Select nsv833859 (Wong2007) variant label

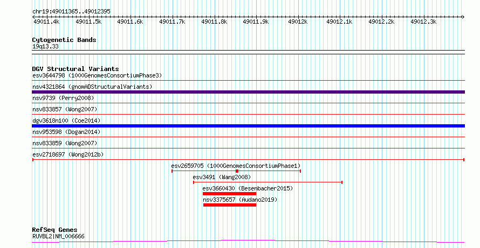[65, 143]
